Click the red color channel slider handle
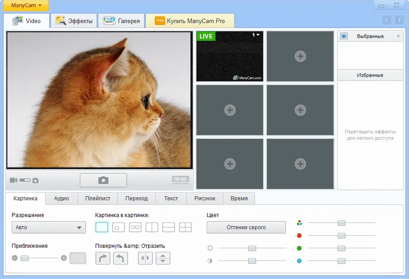This screenshot has height=279, width=409. [x=341, y=236]
